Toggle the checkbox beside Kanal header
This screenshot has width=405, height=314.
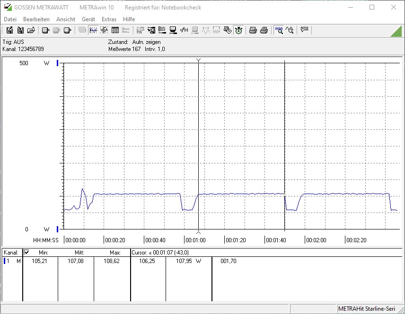pos(26,252)
